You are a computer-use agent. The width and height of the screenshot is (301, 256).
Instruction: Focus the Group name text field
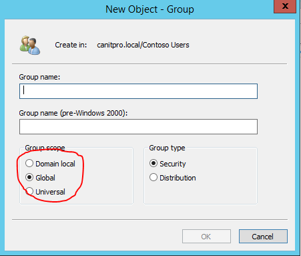pos(138,91)
